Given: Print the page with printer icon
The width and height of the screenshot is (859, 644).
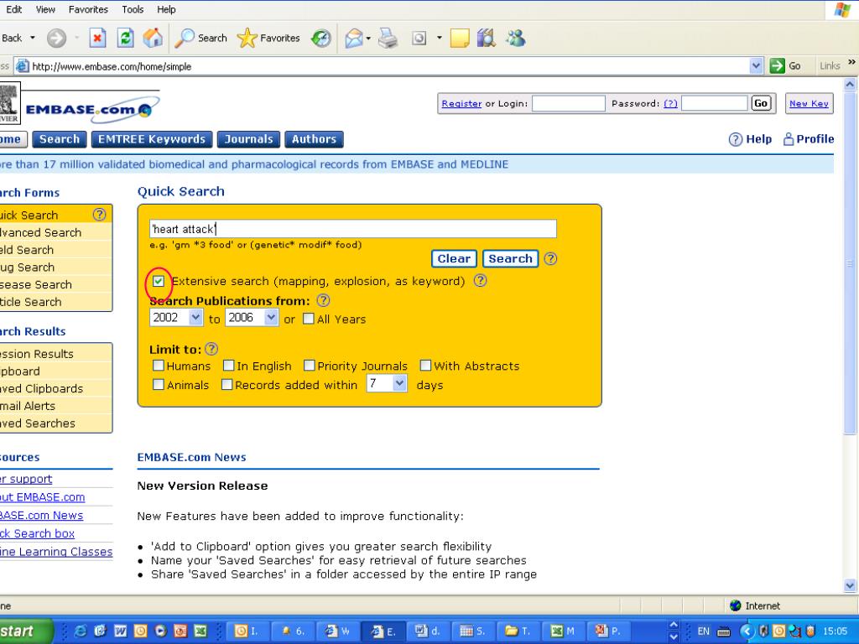Looking at the screenshot, I should tap(388, 38).
